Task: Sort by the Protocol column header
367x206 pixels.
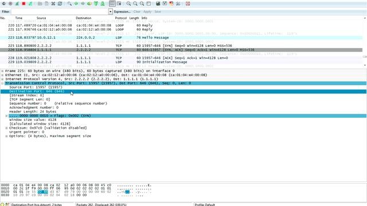Action: click(121, 18)
